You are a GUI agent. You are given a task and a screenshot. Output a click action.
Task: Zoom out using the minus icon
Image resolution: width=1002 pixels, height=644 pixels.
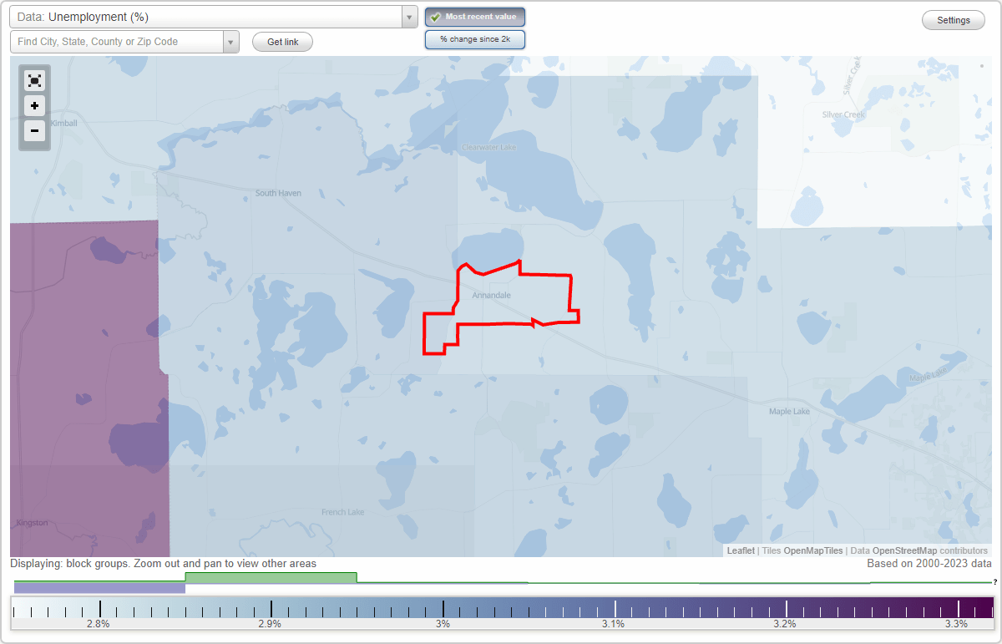34,130
